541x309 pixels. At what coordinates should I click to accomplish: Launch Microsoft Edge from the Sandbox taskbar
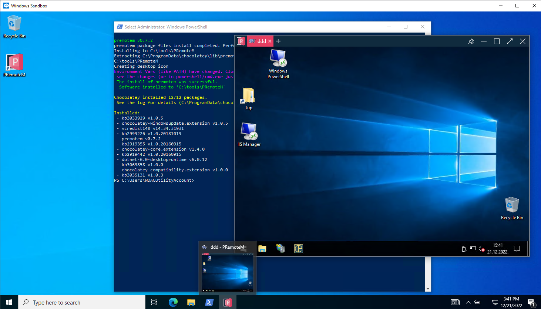[x=173, y=302]
